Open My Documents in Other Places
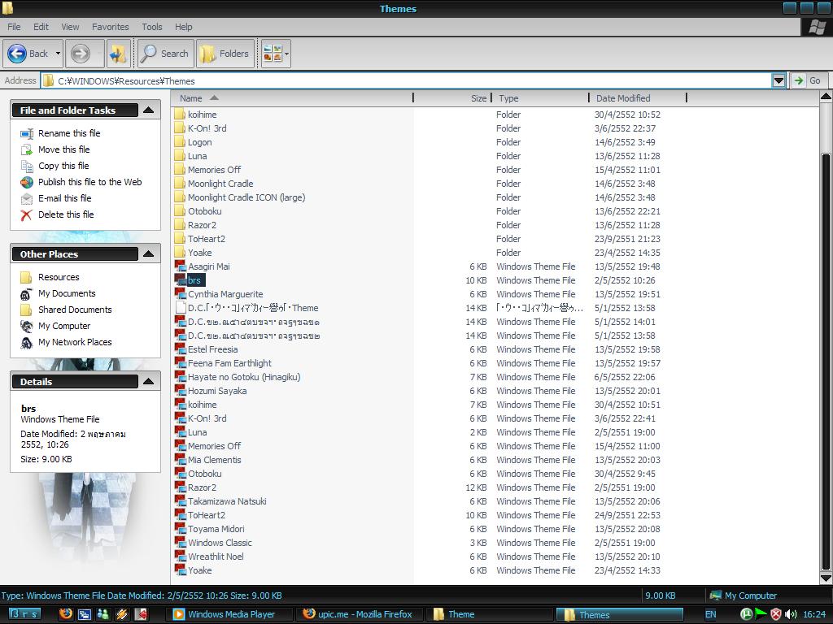833x624 pixels. [x=67, y=293]
